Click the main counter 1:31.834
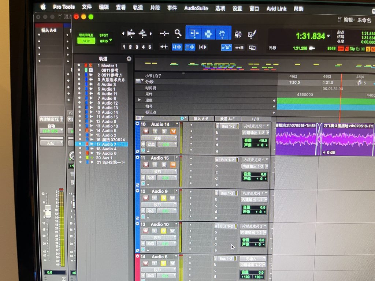The image size is (375, 281). pyautogui.click(x=310, y=36)
